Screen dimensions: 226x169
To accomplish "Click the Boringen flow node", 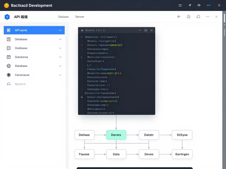I will (182, 154).
